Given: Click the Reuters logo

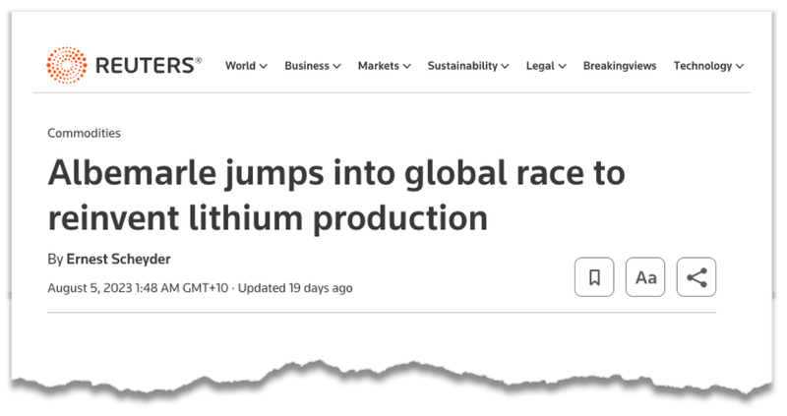Looking at the screenshot, I should click(124, 65).
